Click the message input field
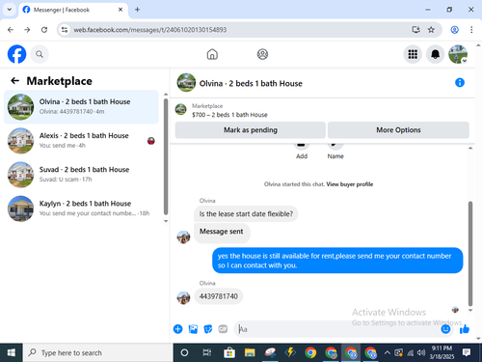 click(x=337, y=329)
